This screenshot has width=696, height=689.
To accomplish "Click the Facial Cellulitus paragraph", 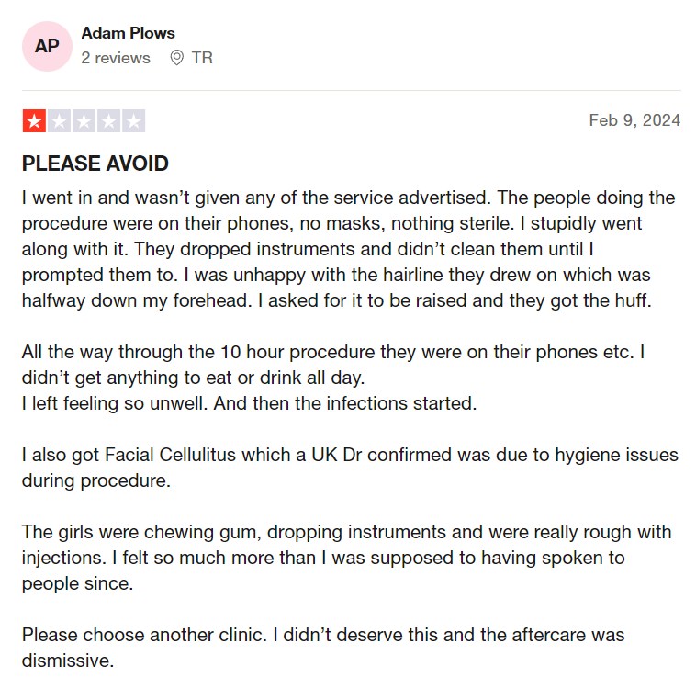I will pyautogui.click(x=350, y=468).
